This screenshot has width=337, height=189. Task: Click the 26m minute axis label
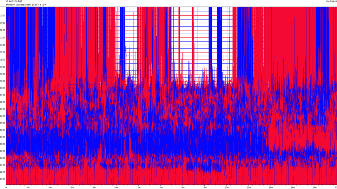click(x=293, y=188)
